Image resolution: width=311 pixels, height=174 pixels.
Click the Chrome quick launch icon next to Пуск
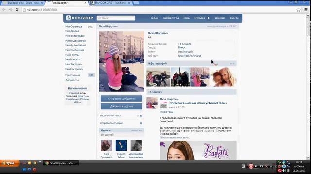tap(35, 163)
